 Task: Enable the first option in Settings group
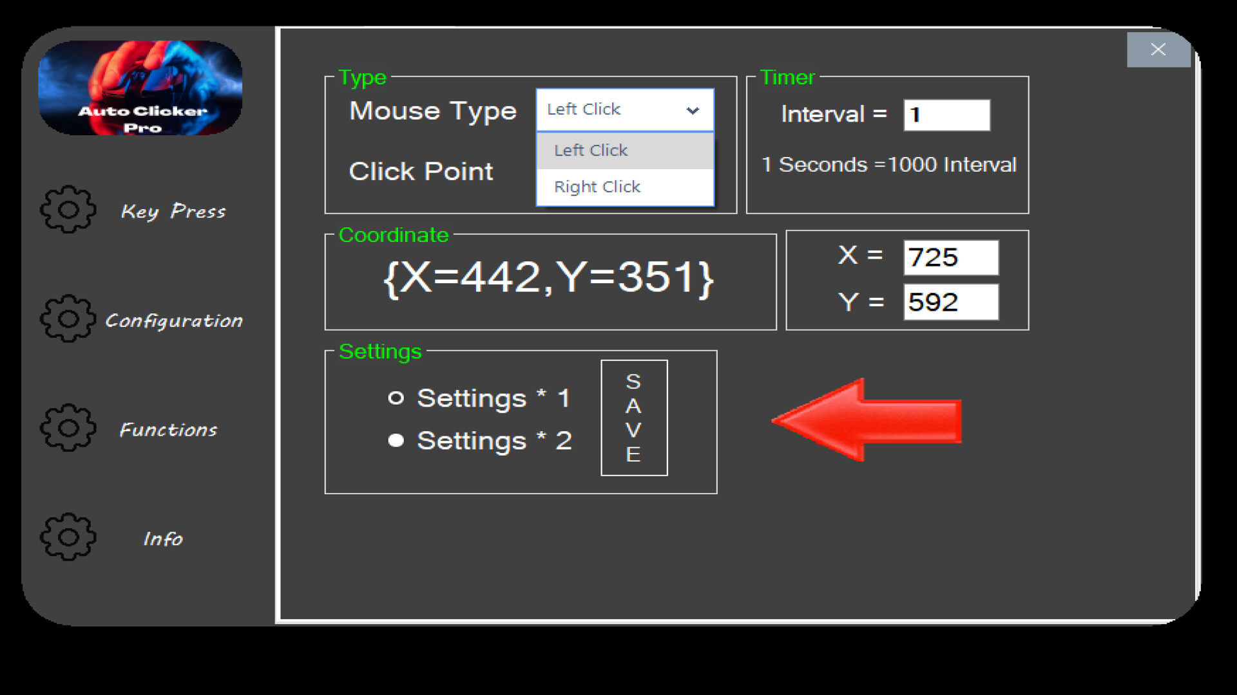tap(396, 398)
